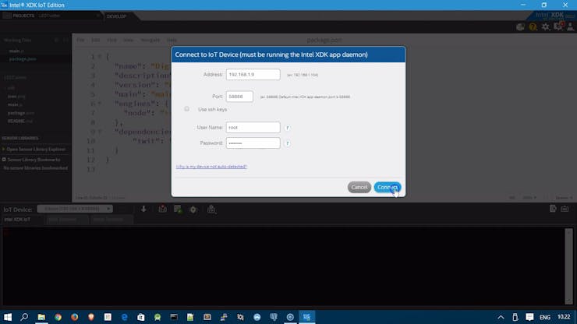Viewport: 577px width, 324px height.
Task: Open the language mode dropdown in status bar
Action: pos(529,198)
